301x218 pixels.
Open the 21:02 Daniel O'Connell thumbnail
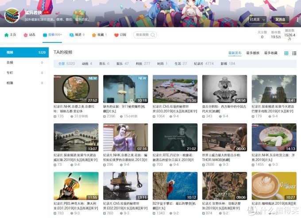[x=175, y=137]
